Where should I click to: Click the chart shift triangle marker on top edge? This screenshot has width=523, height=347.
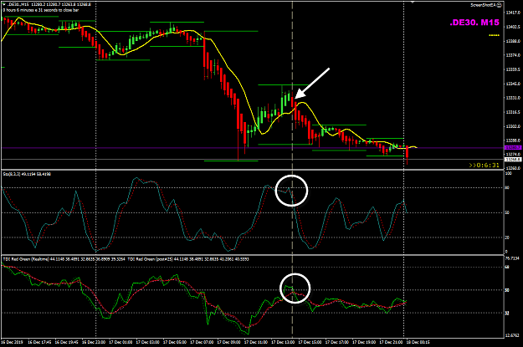(x=413, y=2)
